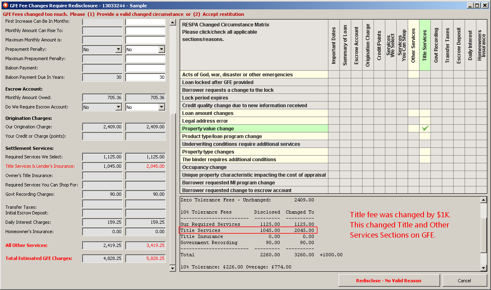This screenshot has height=290, width=491.
Task: Select the Title Services column header
Action: click(425, 45)
